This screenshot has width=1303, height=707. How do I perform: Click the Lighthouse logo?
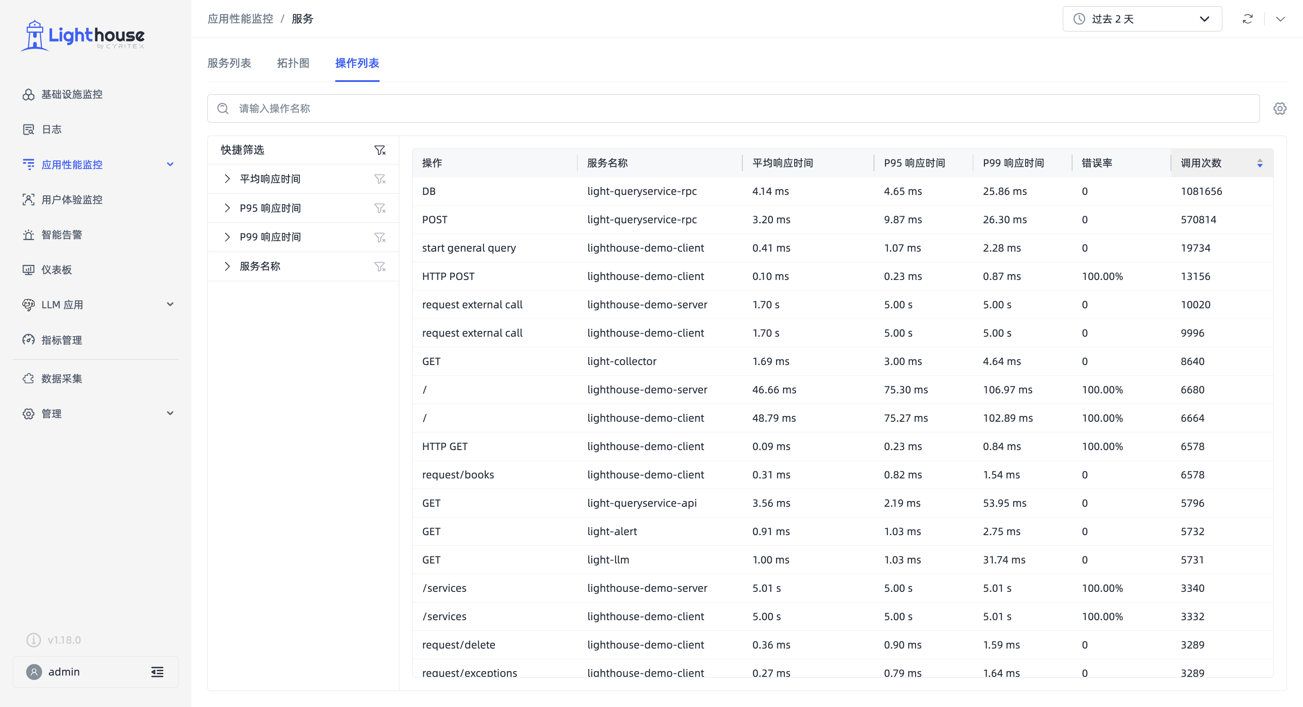[x=83, y=35]
